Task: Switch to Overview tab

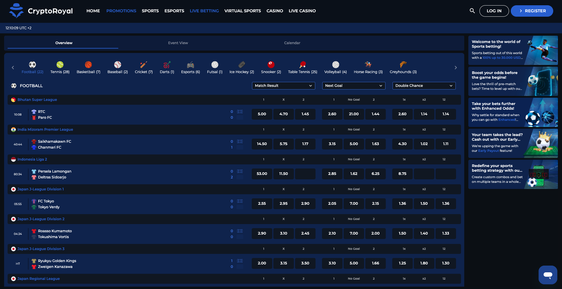Action: coord(64,43)
